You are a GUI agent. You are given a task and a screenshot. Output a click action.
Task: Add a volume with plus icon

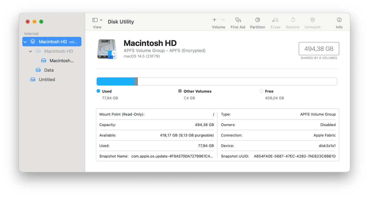pyautogui.click(x=214, y=20)
